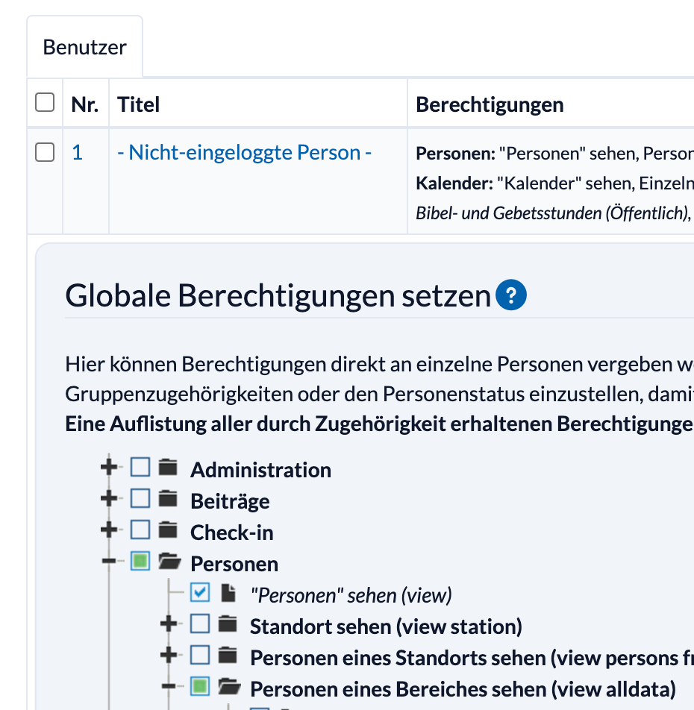The image size is (694, 710).
Task: Select the Personen tree label
Action: pos(234,564)
